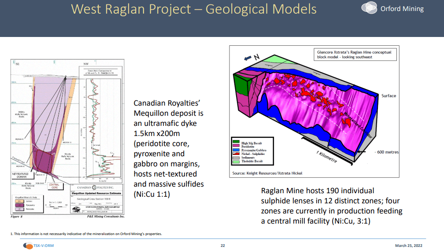This screenshot has height=250, width=444.
Task: Click the (Ni:Cu, 3:1) ratio text
Action: (x=351, y=221)
